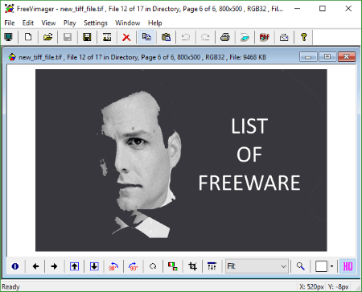Maximize the new_tiff_file.tif child window
This screenshot has width=362, height=292.
tap(327, 57)
